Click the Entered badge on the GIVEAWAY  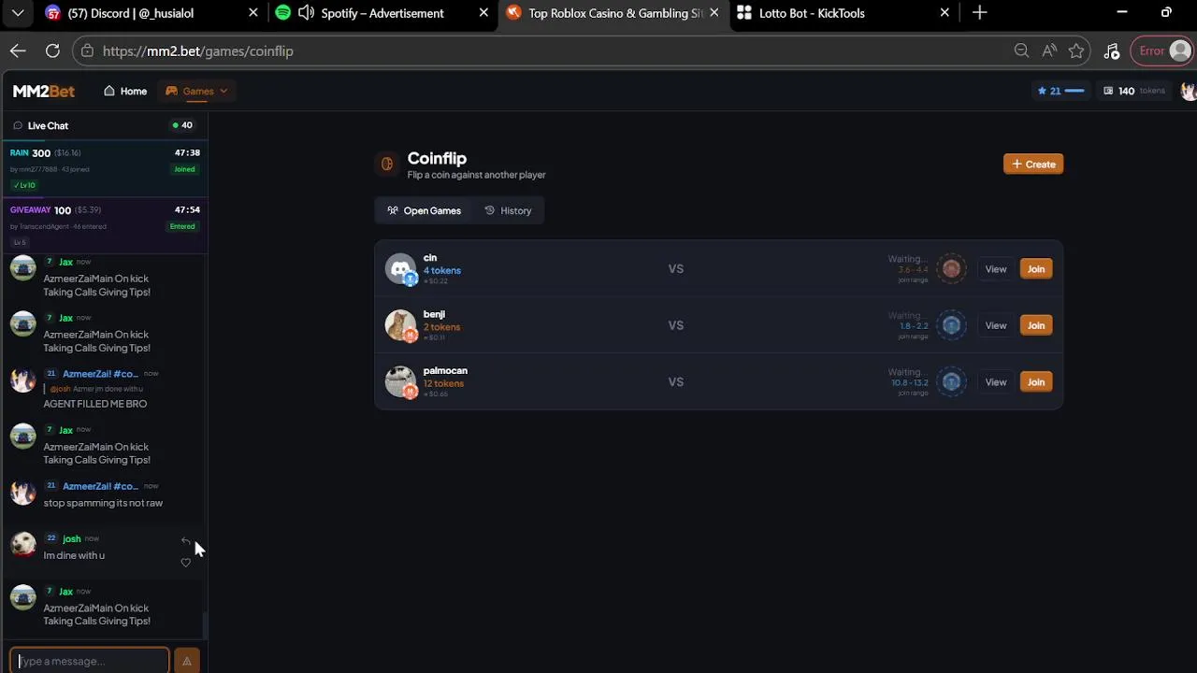click(182, 226)
